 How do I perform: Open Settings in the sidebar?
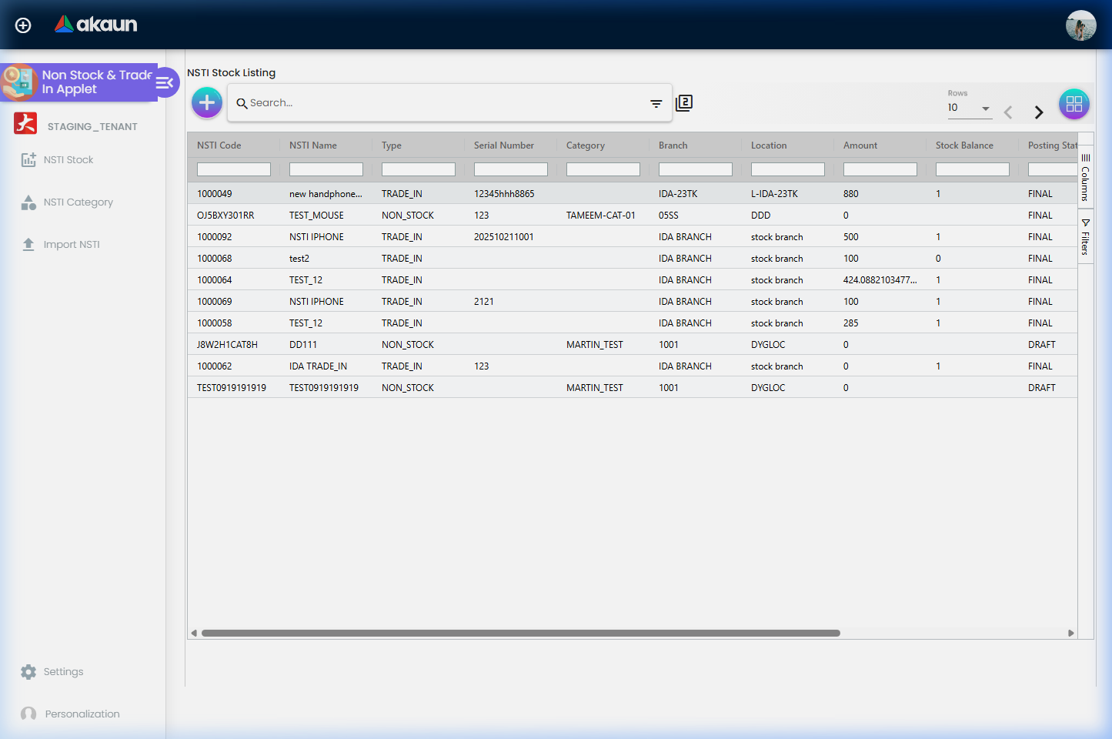63,672
